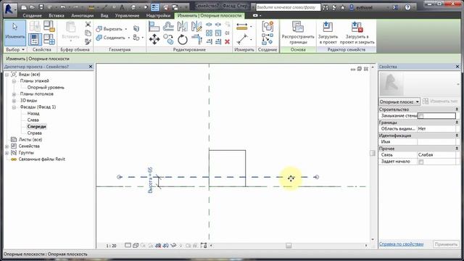Collapse the Прочее properties section

click(x=457, y=149)
